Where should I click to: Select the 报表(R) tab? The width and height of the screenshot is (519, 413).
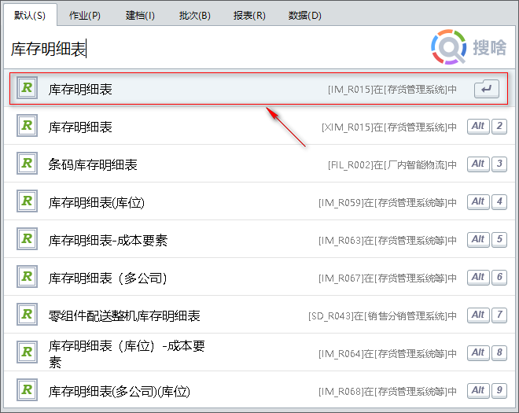pyautogui.click(x=249, y=15)
